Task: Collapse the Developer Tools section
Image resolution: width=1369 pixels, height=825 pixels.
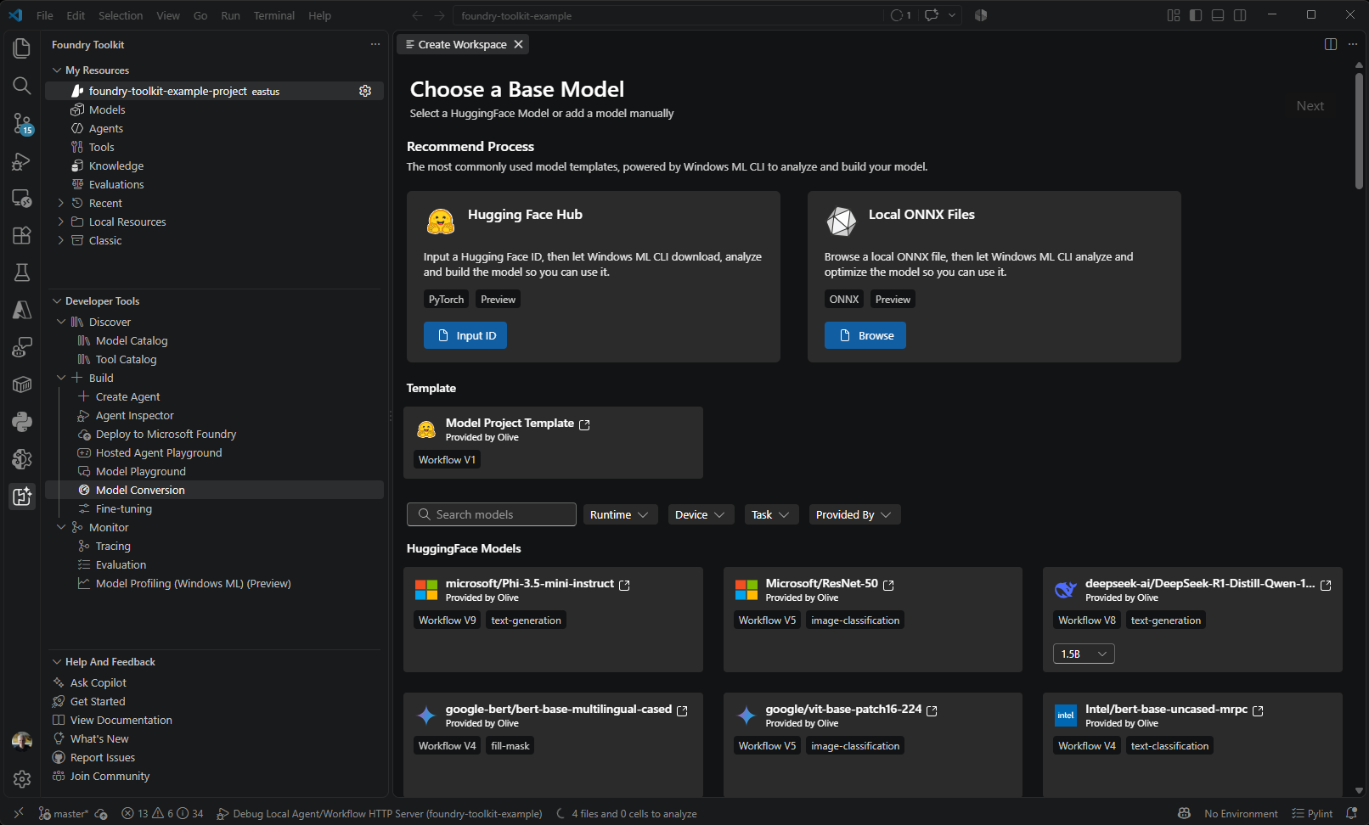Action: 57,301
